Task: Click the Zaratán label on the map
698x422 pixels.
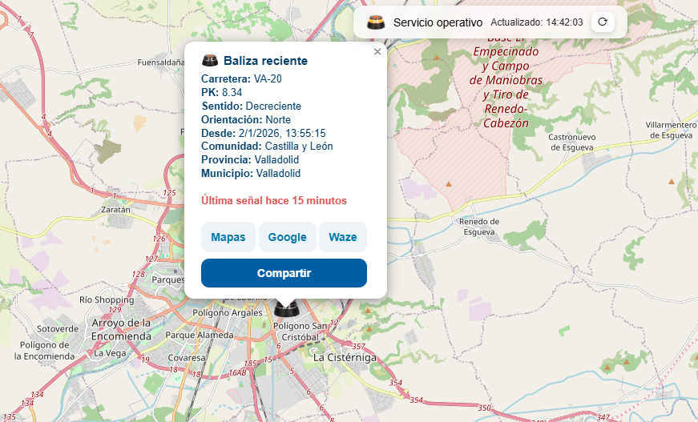Action: tap(115, 210)
